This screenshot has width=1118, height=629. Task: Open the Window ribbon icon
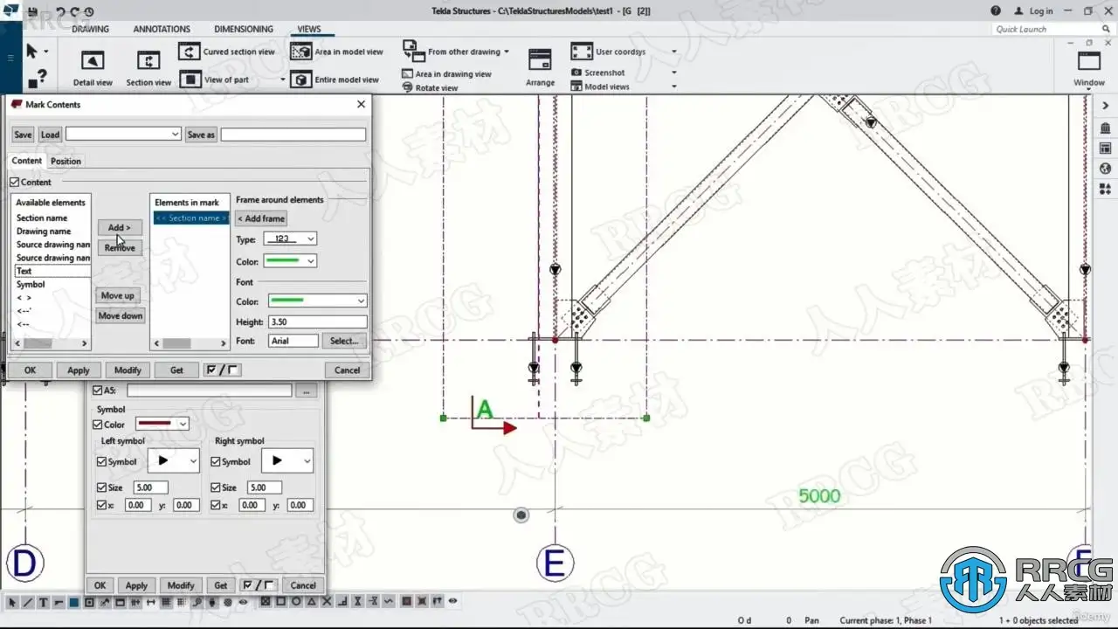1089,61
